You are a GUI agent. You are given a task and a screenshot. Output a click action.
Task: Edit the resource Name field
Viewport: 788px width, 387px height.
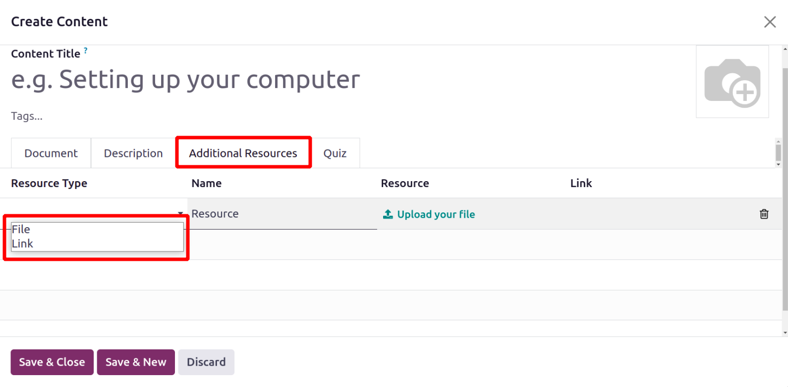pos(282,214)
